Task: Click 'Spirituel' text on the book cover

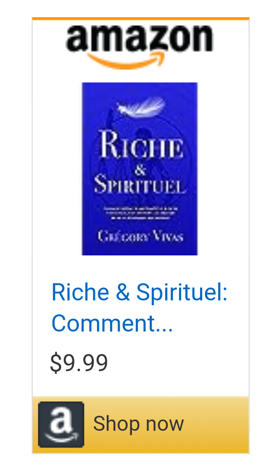Action: coord(140,183)
